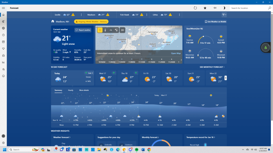Select the precipitation droplet map layer
This screenshot has height=153, width=273.
pos(100,30)
